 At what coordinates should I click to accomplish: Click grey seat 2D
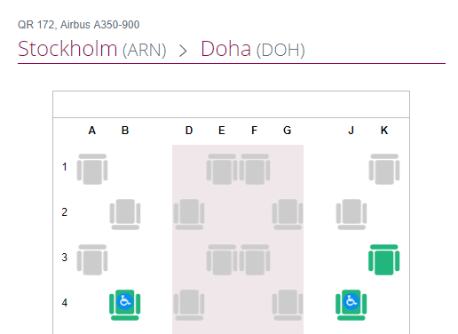tap(189, 214)
